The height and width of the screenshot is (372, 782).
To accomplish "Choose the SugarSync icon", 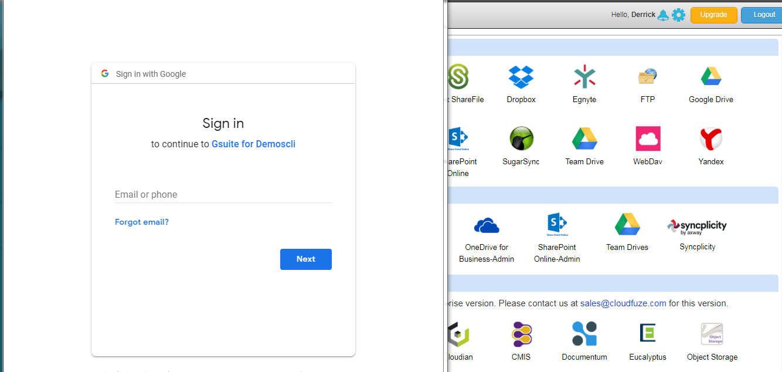I will 521,138.
